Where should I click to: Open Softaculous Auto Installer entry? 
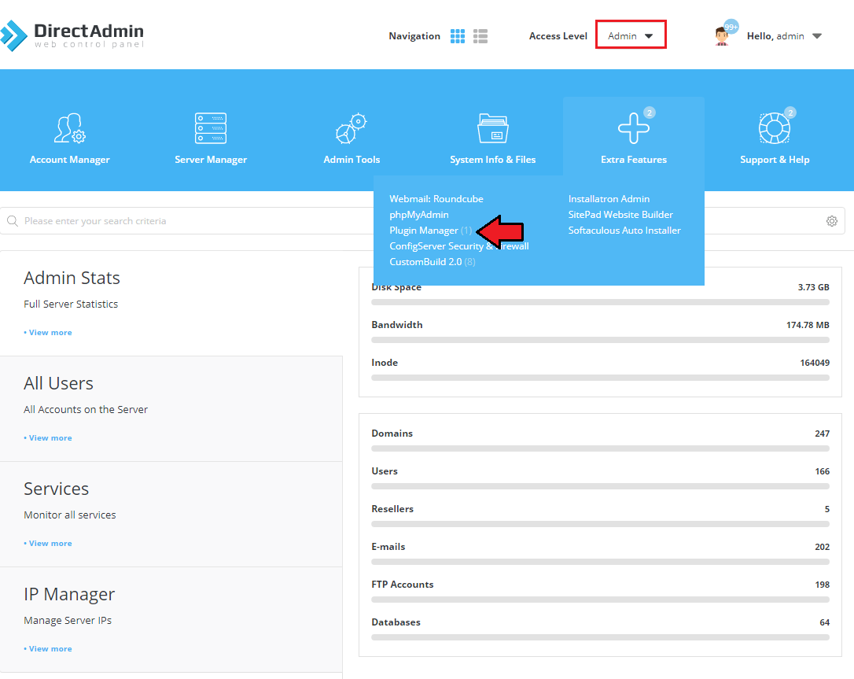point(624,231)
